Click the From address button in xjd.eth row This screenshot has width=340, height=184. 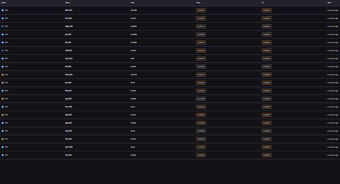pyautogui.click(x=201, y=115)
